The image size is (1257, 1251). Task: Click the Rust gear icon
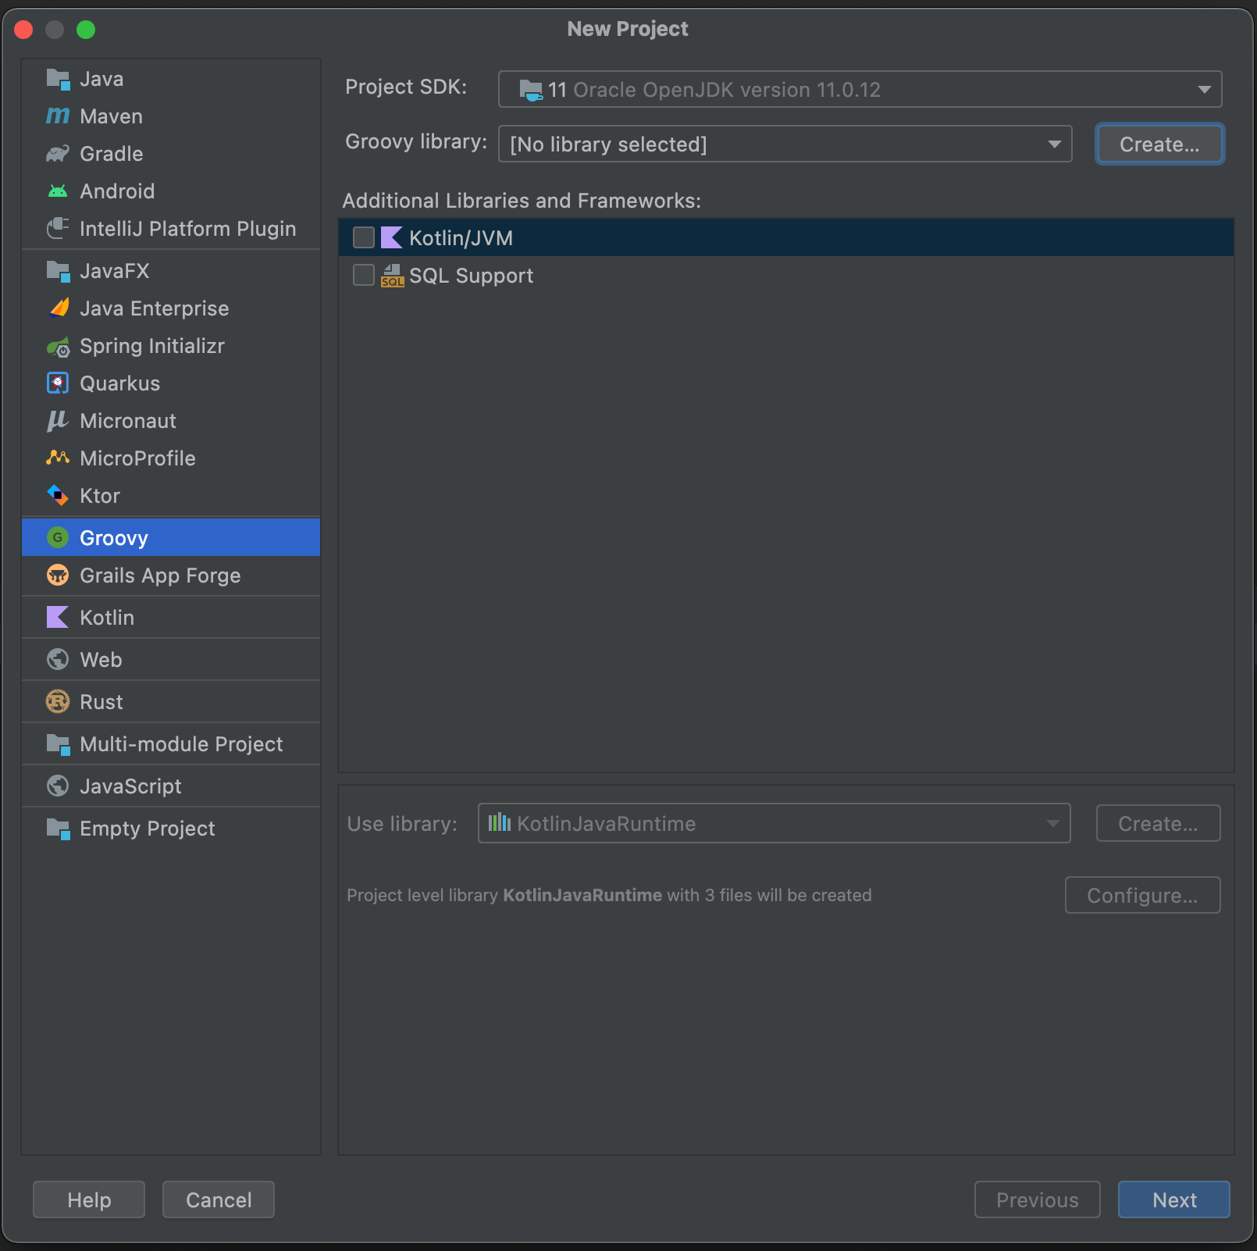pyautogui.click(x=58, y=702)
